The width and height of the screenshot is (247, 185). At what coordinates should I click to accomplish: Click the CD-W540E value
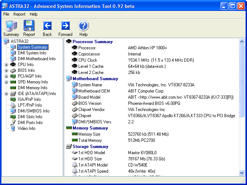click(138, 165)
